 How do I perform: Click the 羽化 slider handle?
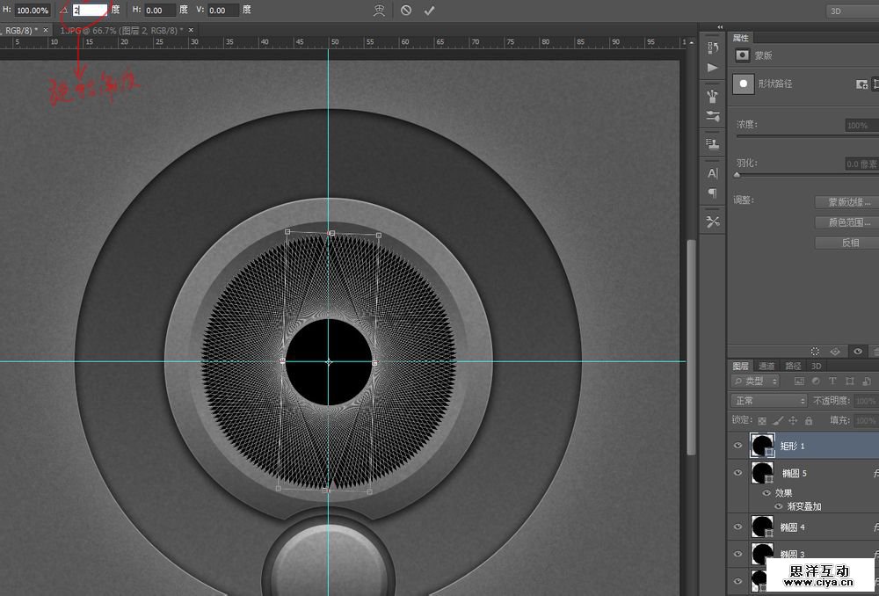tap(737, 175)
